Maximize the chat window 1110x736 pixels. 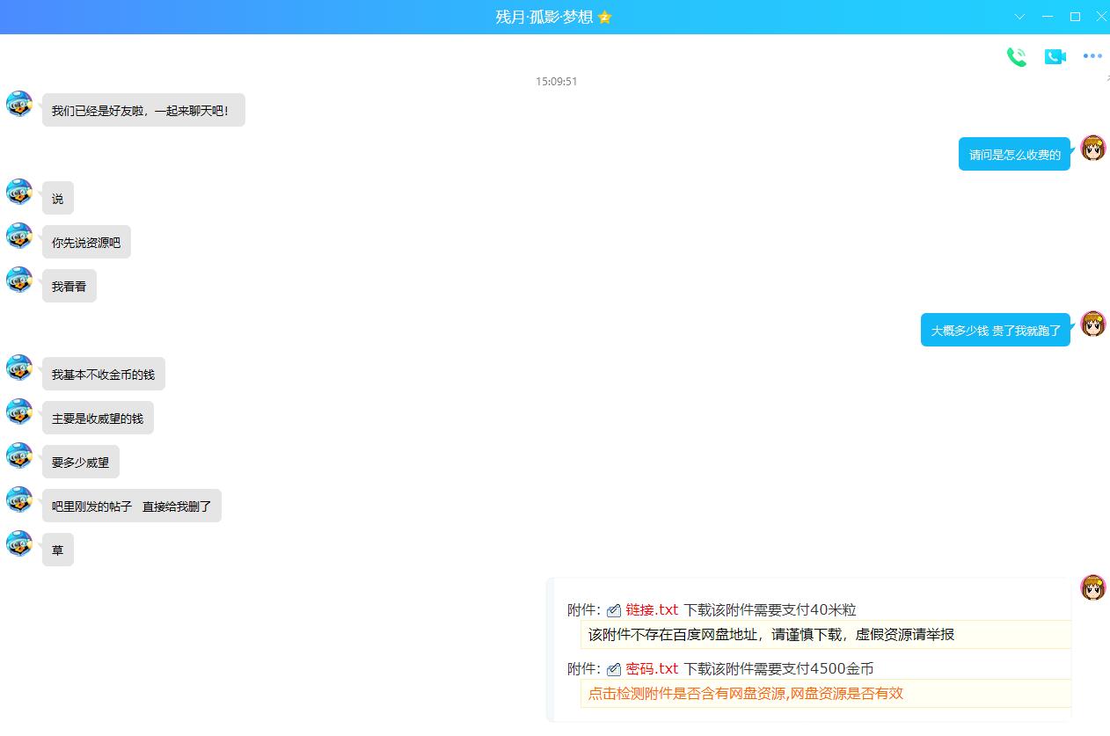[1075, 17]
